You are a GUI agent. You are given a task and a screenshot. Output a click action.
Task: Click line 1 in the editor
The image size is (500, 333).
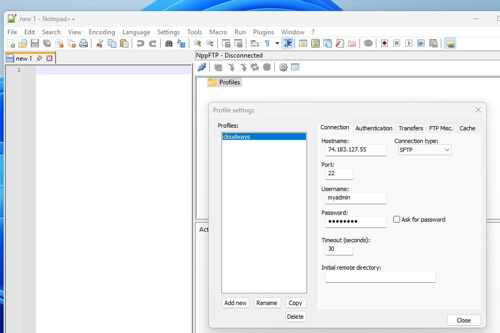point(113,70)
